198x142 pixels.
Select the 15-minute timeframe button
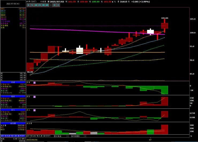click(40, 5)
